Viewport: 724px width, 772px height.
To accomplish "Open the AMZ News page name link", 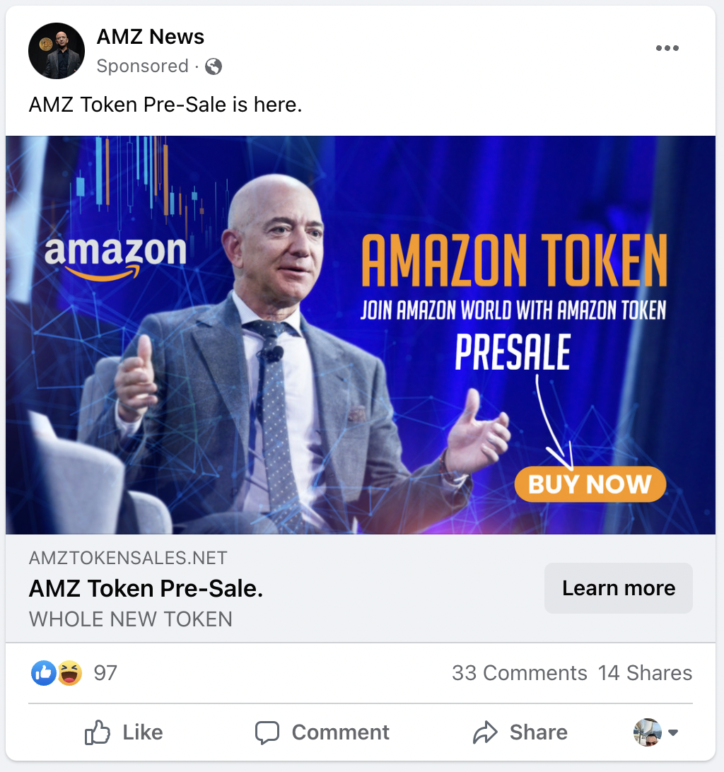I will 150,37.
